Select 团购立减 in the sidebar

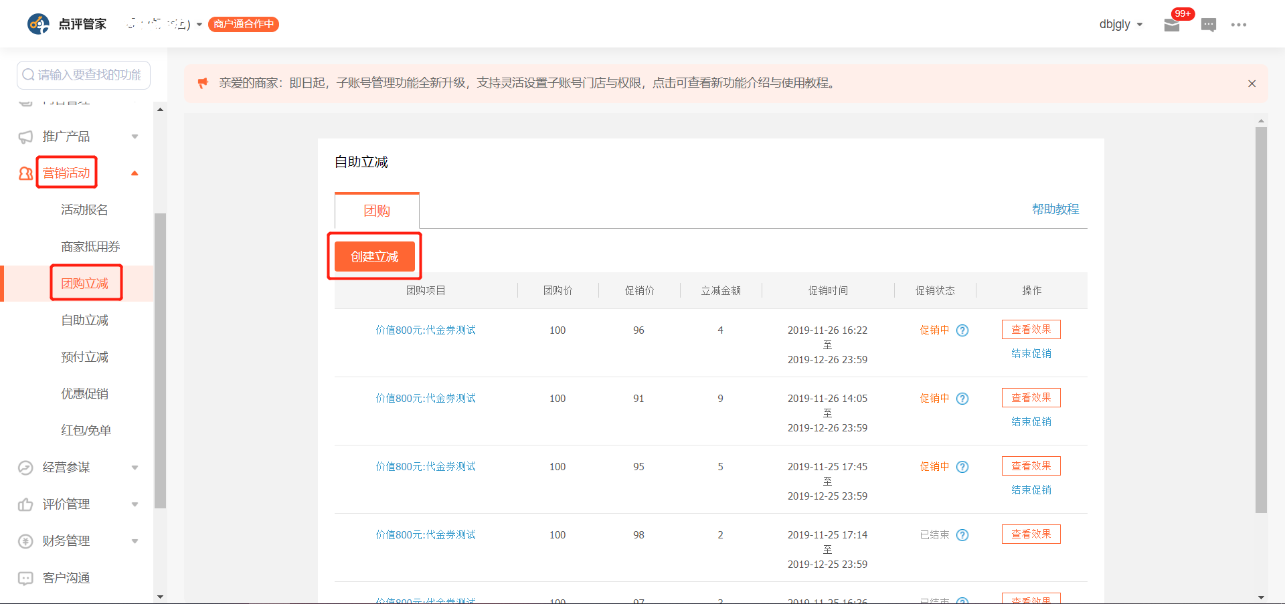[x=84, y=284]
